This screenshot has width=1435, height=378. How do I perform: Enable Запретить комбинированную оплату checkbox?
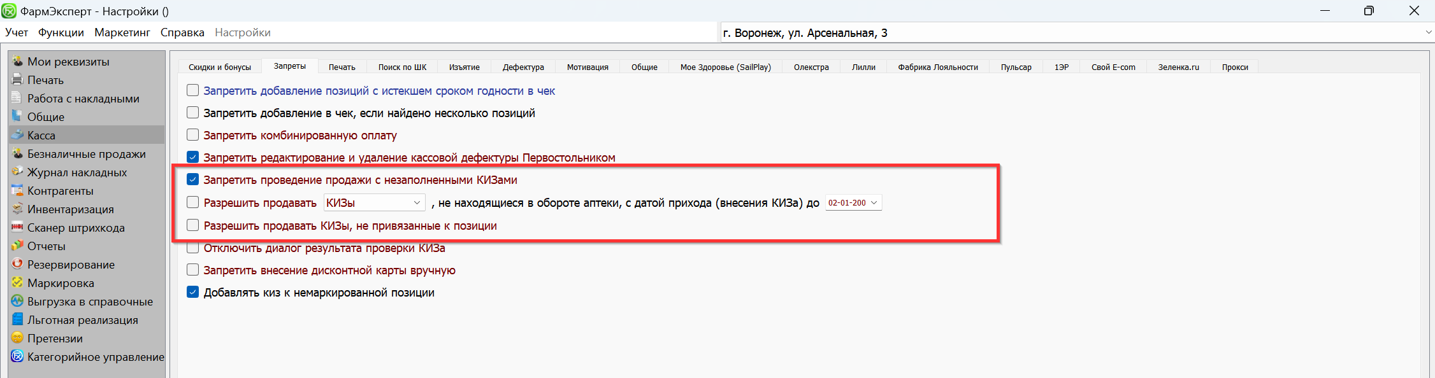coord(192,135)
